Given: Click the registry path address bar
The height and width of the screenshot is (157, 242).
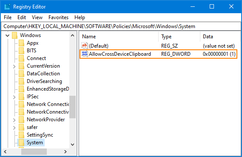Looking at the screenshot, I should [x=121, y=26].
